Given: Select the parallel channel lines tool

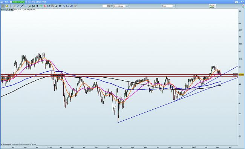Looking at the screenshot, I should pos(60,6).
